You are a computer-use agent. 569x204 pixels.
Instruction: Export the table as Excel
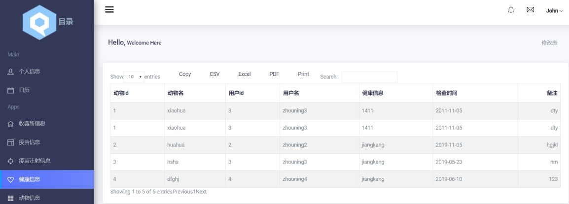[x=245, y=74]
